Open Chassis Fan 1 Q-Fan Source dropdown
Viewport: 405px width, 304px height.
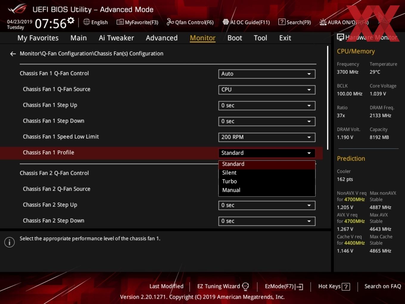pyautogui.click(x=267, y=90)
